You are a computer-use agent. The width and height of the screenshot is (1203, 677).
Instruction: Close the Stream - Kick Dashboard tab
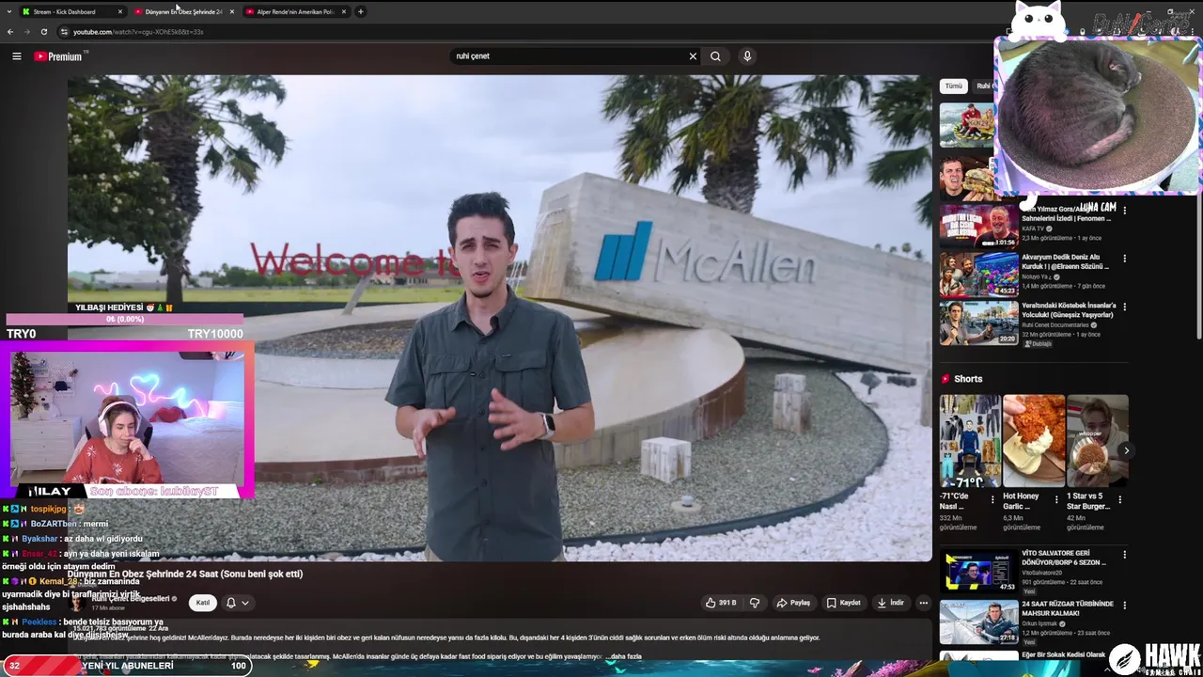(x=120, y=11)
